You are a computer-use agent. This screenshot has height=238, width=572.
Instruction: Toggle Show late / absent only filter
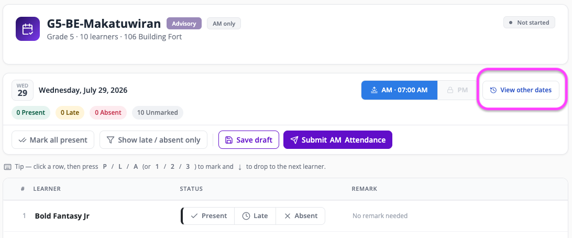point(153,140)
